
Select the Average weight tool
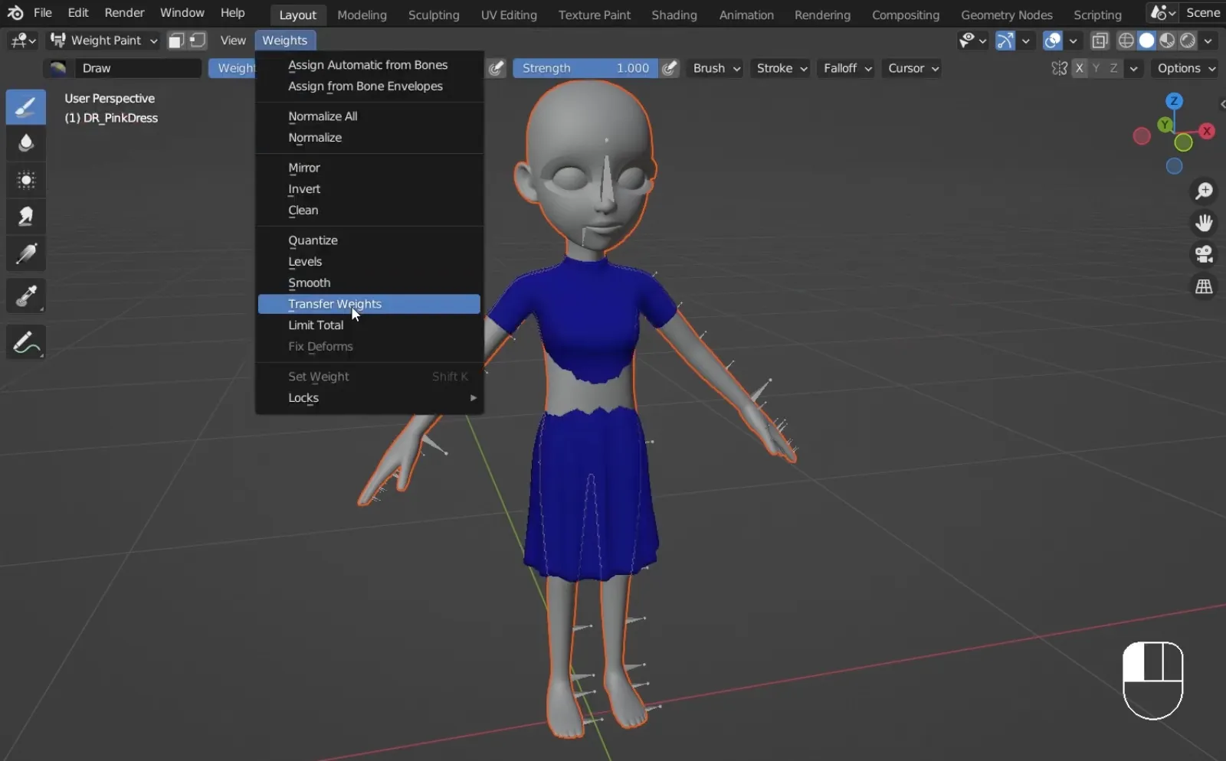(26, 180)
